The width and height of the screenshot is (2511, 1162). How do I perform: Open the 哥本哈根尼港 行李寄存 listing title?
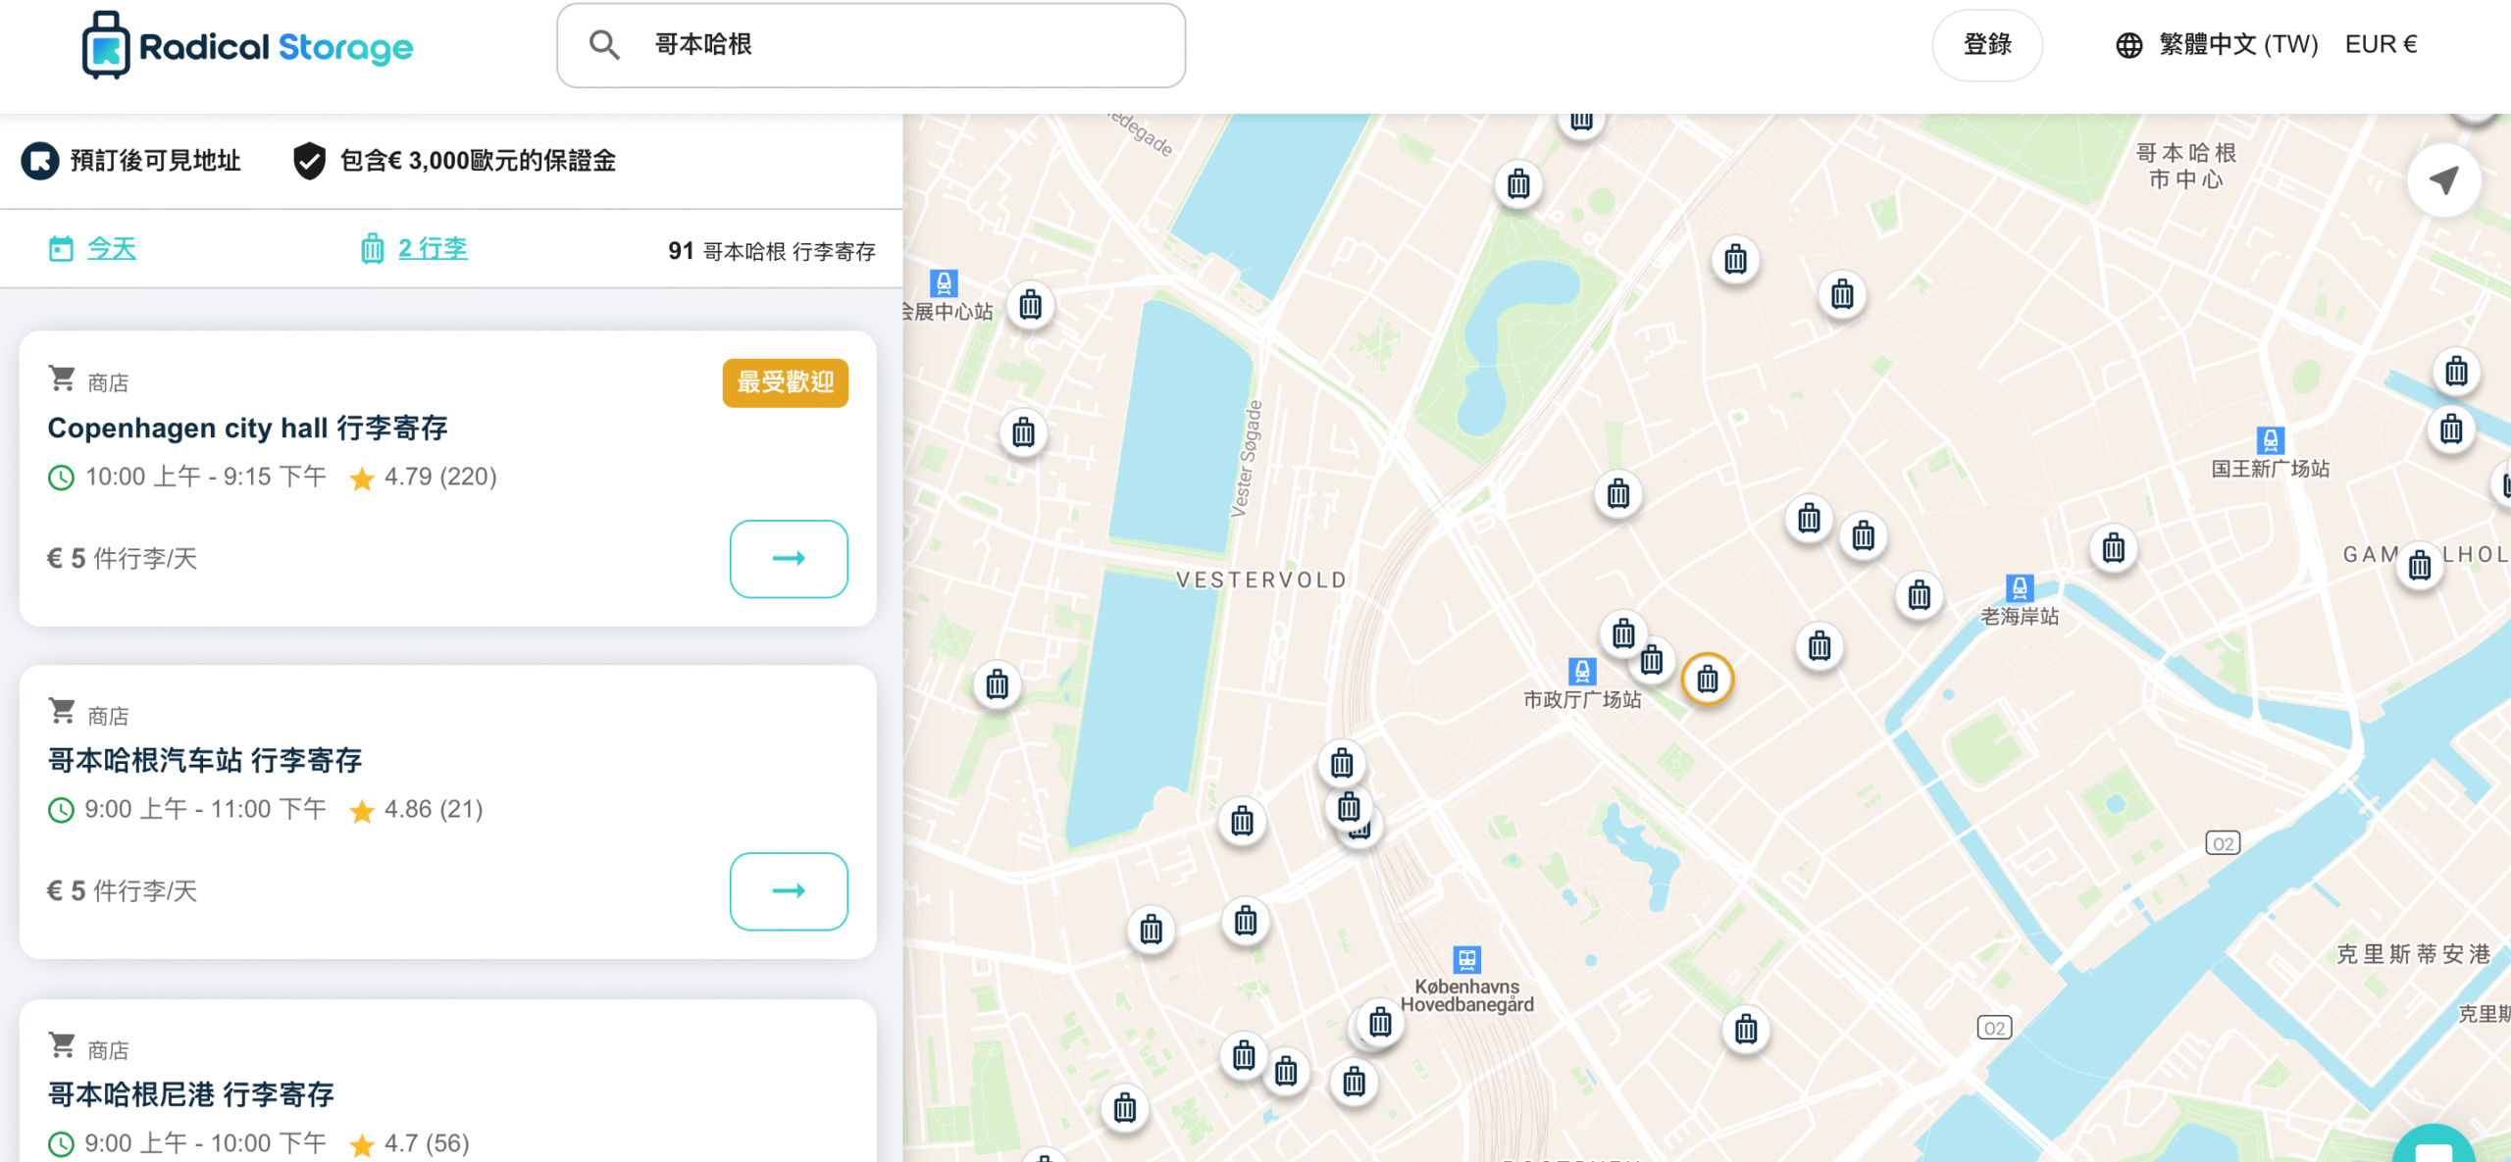click(x=191, y=1094)
